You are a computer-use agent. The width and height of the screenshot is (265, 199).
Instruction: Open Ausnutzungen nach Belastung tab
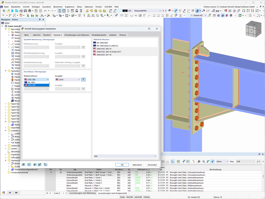point(82,193)
